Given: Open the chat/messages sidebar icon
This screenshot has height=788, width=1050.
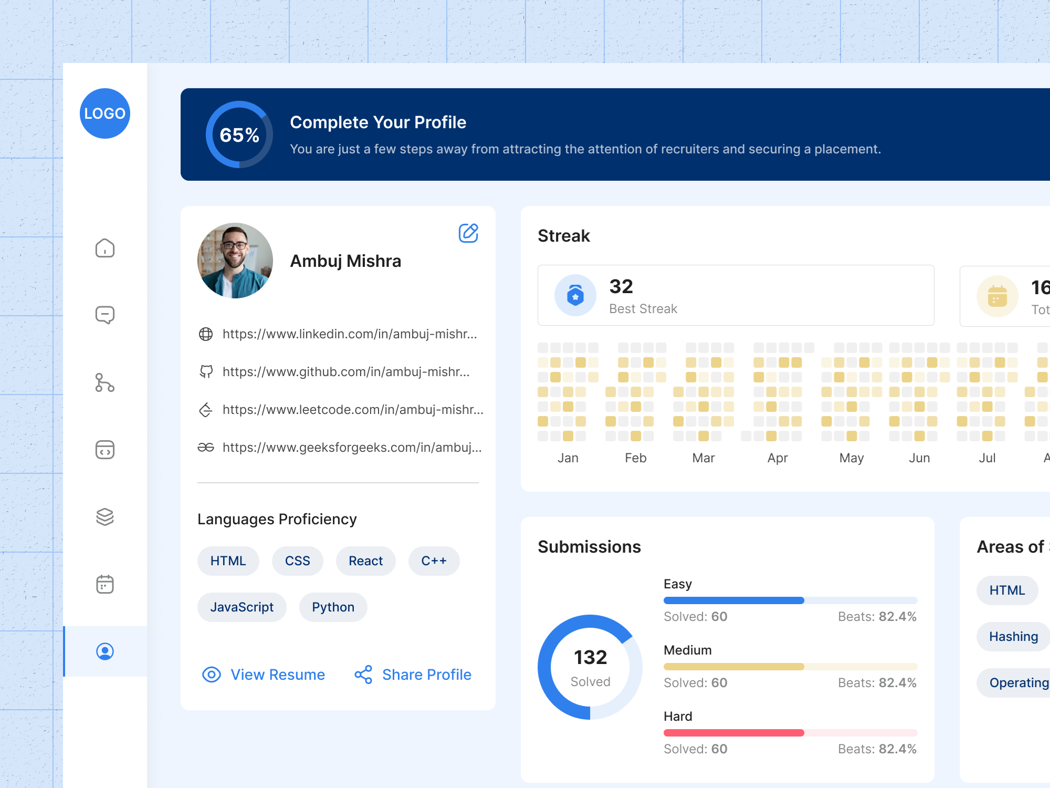Looking at the screenshot, I should click(x=104, y=315).
